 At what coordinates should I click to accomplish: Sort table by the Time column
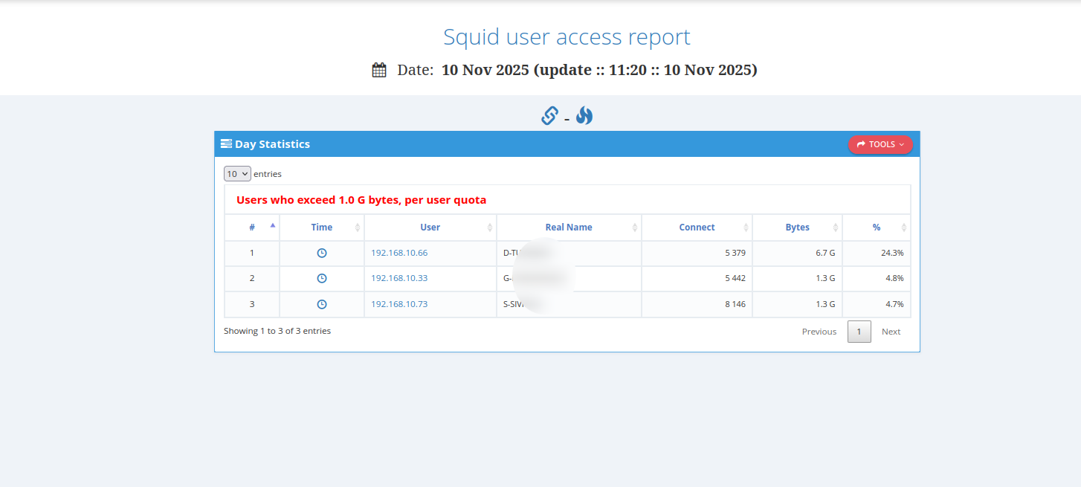pyautogui.click(x=322, y=228)
